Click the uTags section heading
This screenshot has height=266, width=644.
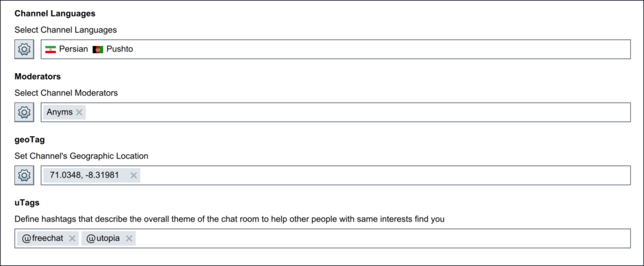point(26,203)
